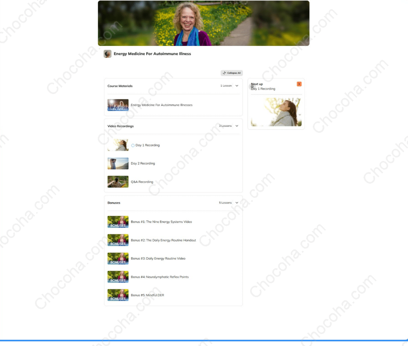The height and width of the screenshot is (346, 408).
Task: Collapse the Bonuses section
Action: pyautogui.click(x=237, y=203)
